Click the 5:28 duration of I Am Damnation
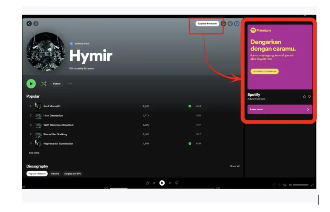Image resolution: width=330 pixels, height=212 pixels. (198, 115)
